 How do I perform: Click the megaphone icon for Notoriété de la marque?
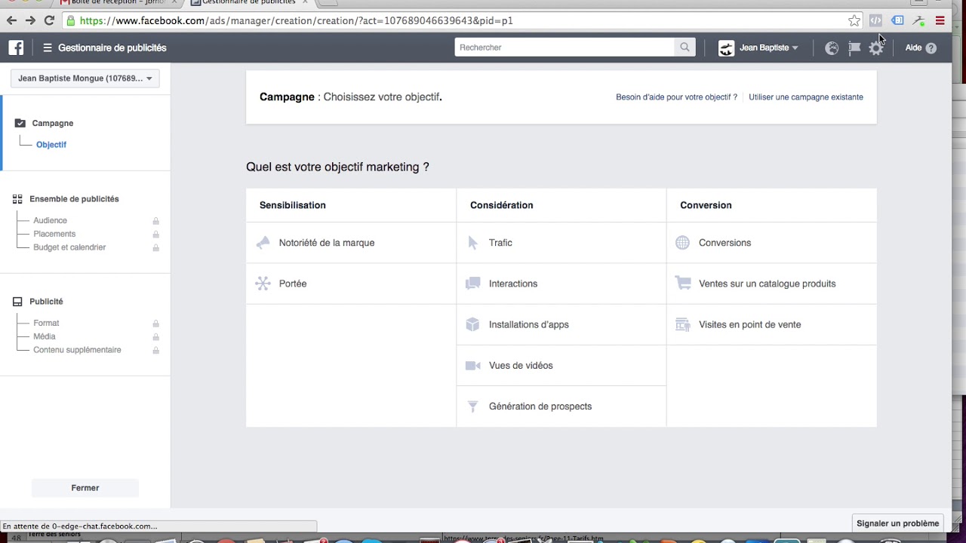[x=263, y=243]
